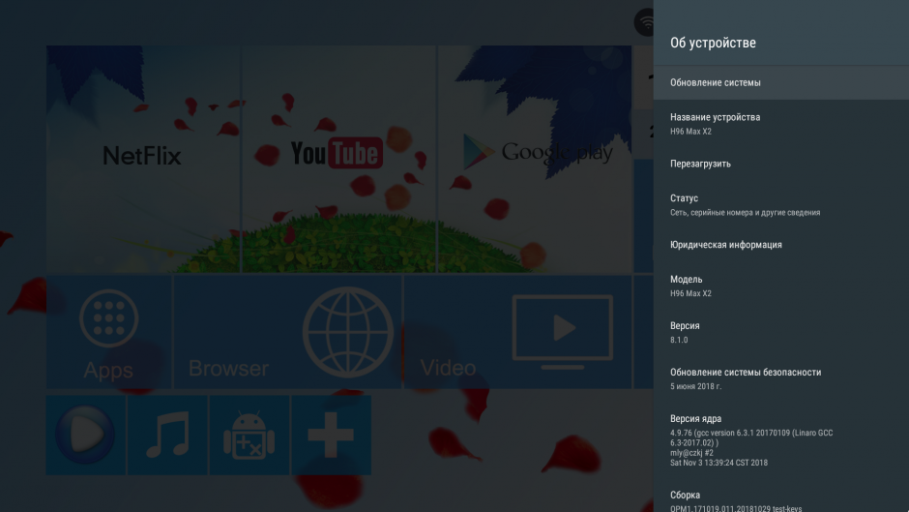Launch the blue media player app icon
Screen dimensions: 909x512
pos(86,435)
